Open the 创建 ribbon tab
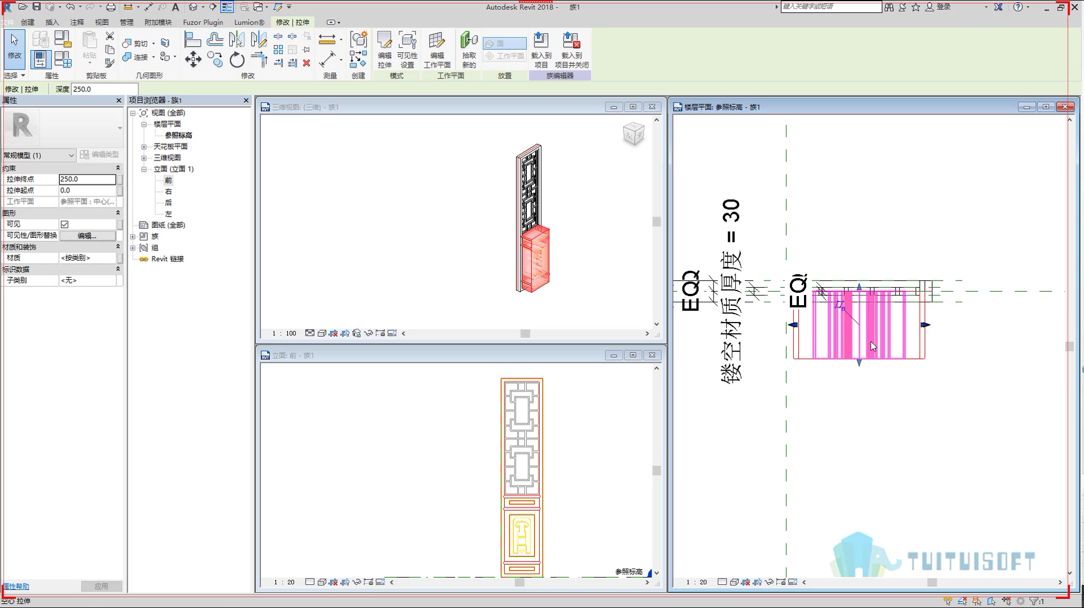Viewport: 1084px width, 608px height. 28,22
